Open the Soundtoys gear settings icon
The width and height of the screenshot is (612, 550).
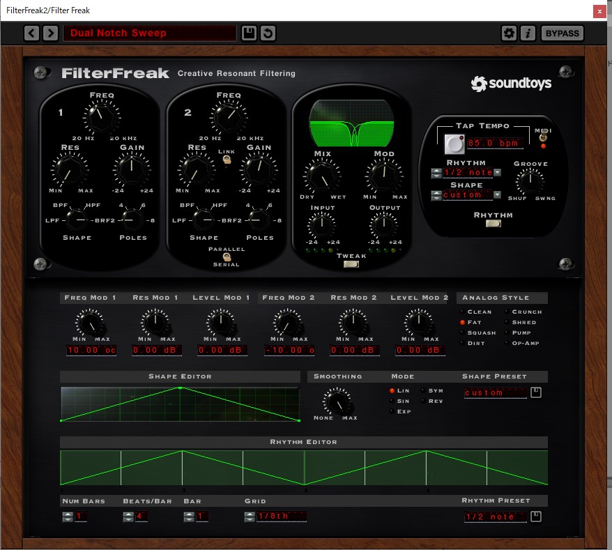509,33
